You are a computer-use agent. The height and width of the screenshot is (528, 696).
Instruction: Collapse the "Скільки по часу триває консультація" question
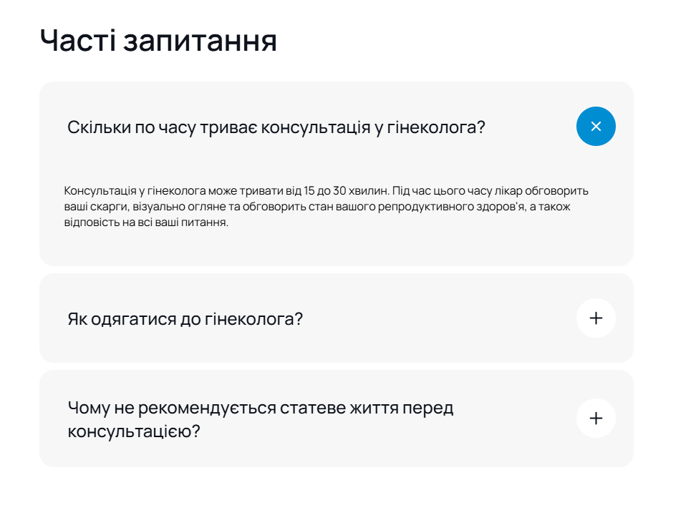pyautogui.click(x=276, y=127)
